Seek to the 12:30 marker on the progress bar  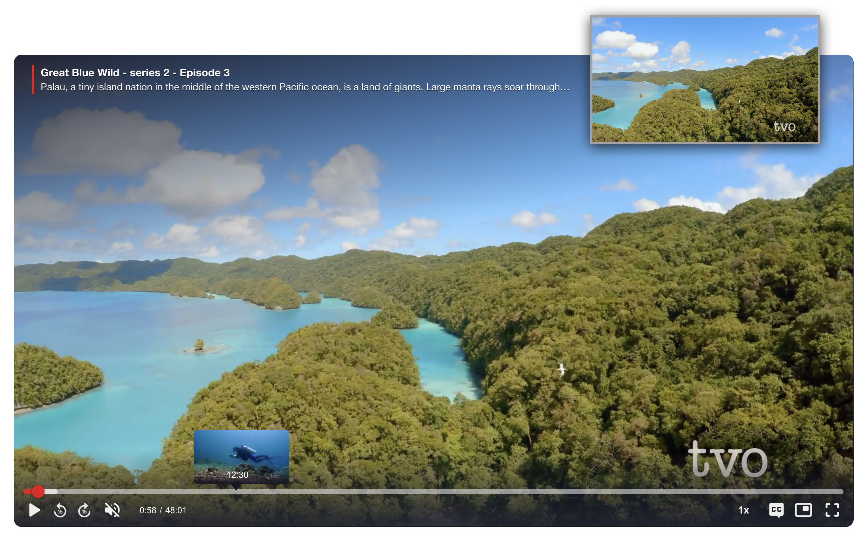point(236,492)
